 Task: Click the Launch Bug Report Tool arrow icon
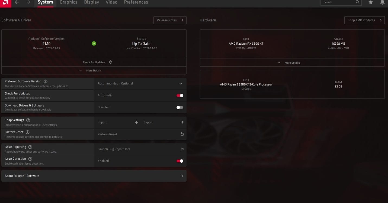click(x=182, y=149)
